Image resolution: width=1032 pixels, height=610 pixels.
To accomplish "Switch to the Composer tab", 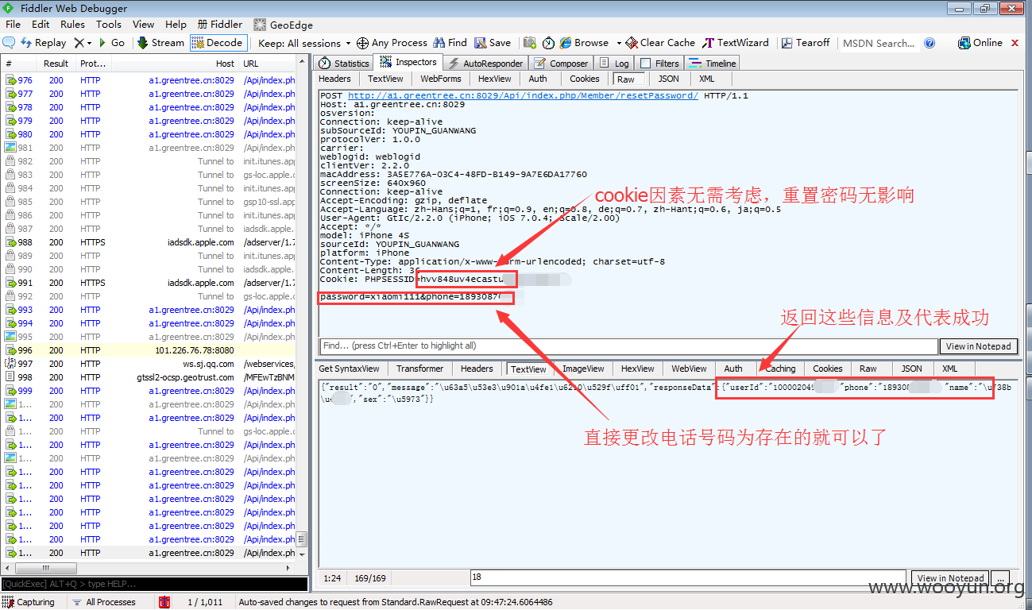I will click(x=561, y=64).
